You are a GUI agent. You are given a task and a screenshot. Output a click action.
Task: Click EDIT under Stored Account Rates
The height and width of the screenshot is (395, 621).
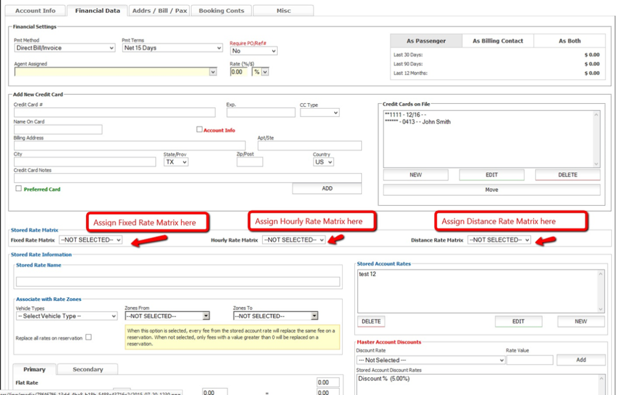518,321
